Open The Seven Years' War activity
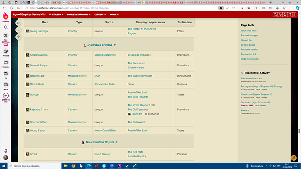The width and height of the screenshot is (301, 169). pos(251,78)
